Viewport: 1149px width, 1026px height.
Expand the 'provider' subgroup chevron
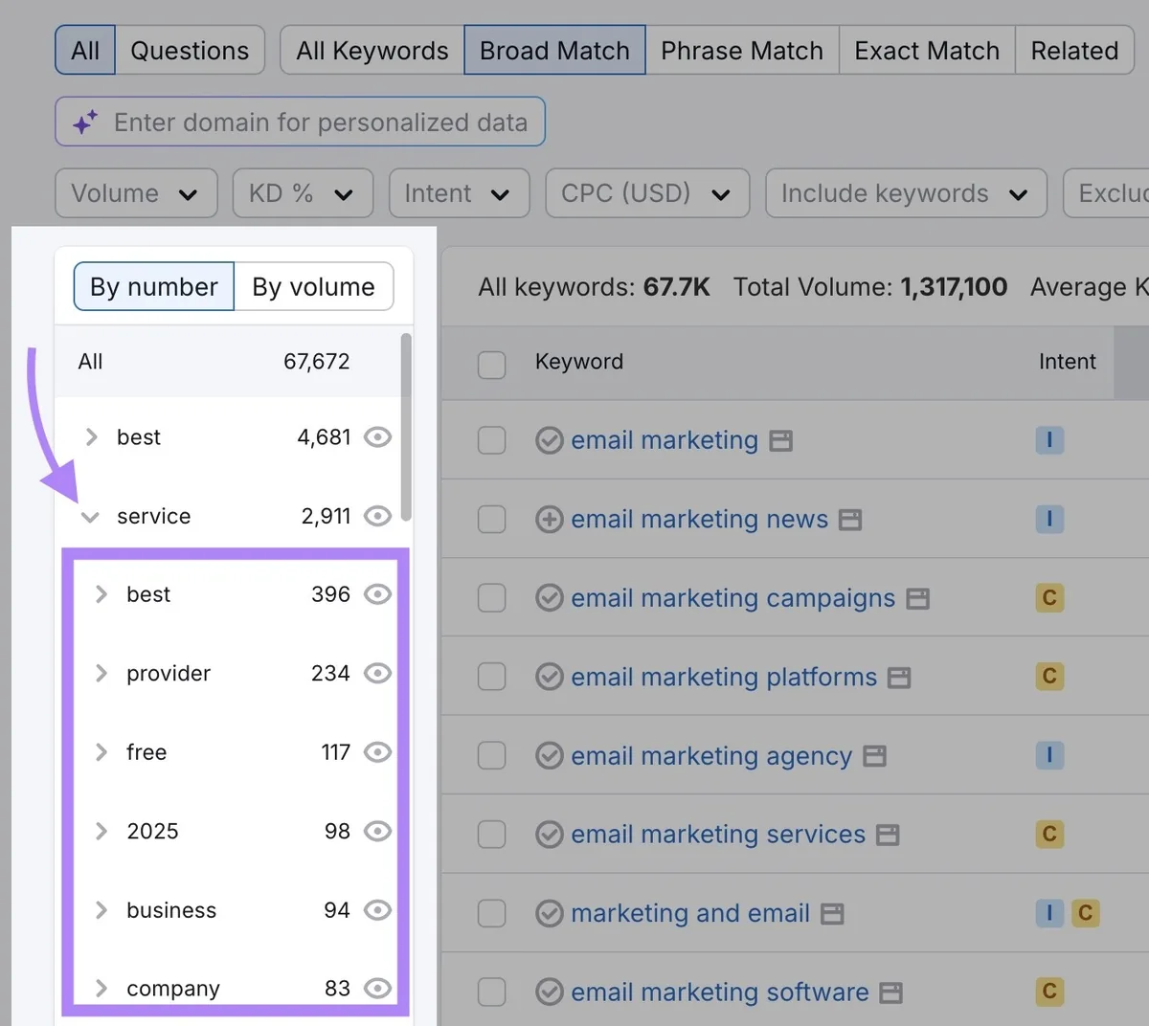[x=101, y=674]
